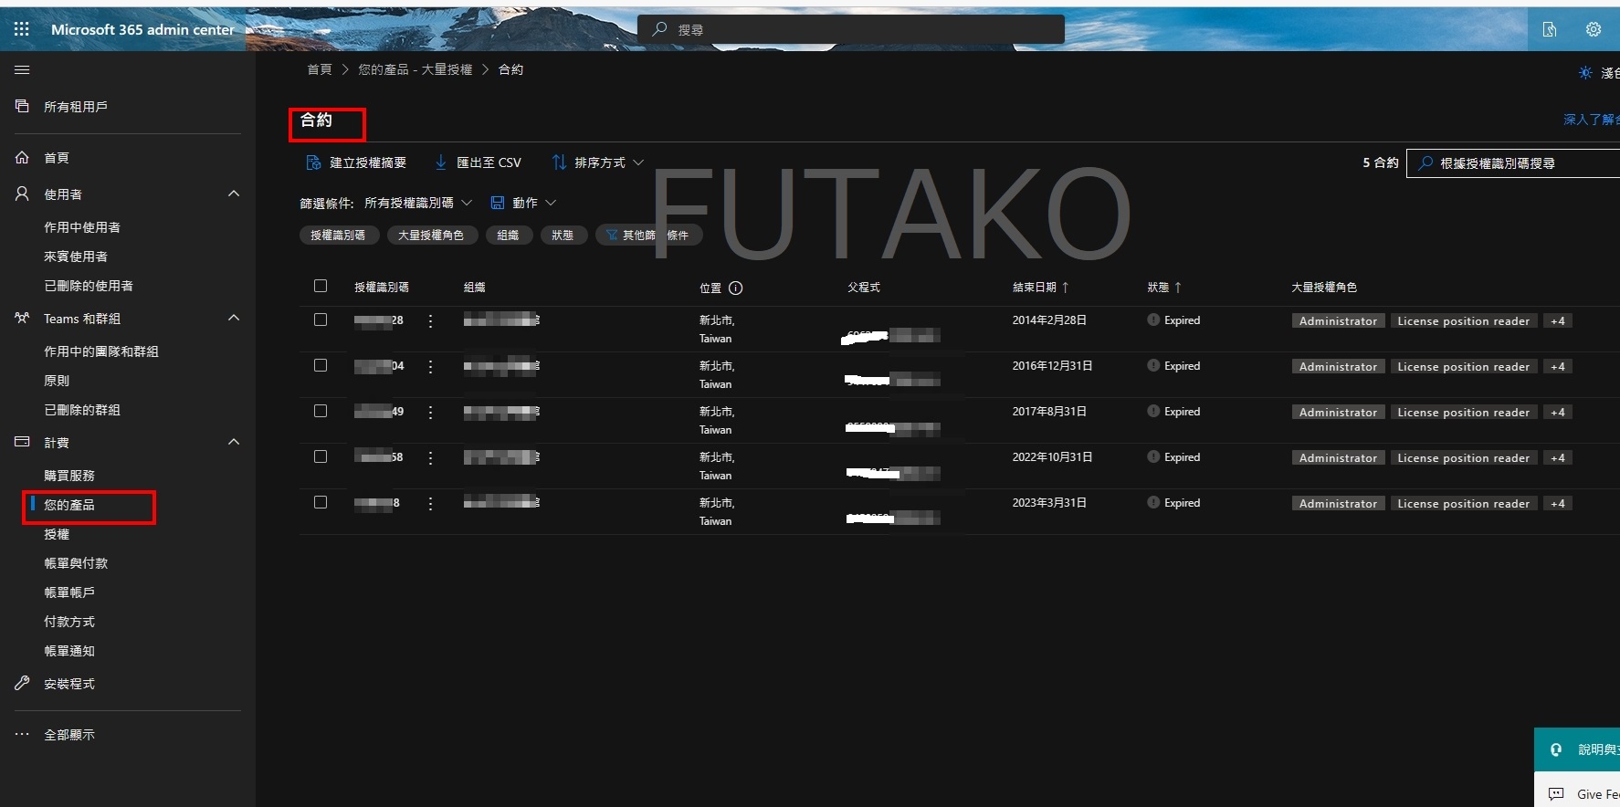This screenshot has height=807, width=1620.
Task: Open more actions for contract ending 28
Action: pyautogui.click(x=430, y=320)
